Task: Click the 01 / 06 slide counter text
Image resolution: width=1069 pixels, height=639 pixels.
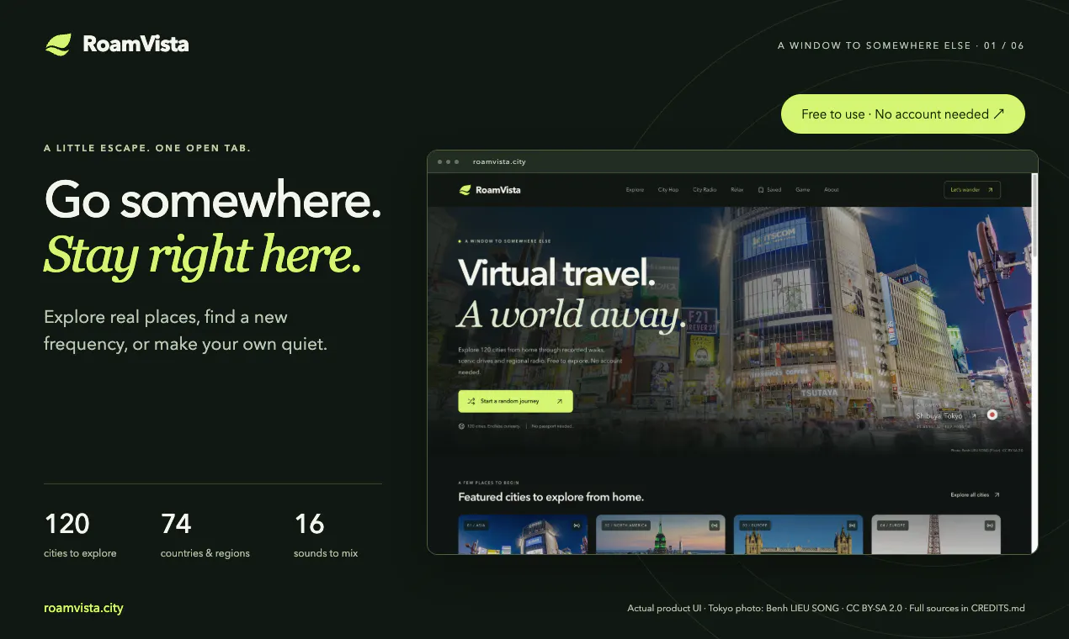Action: [x=1004, y=45]
